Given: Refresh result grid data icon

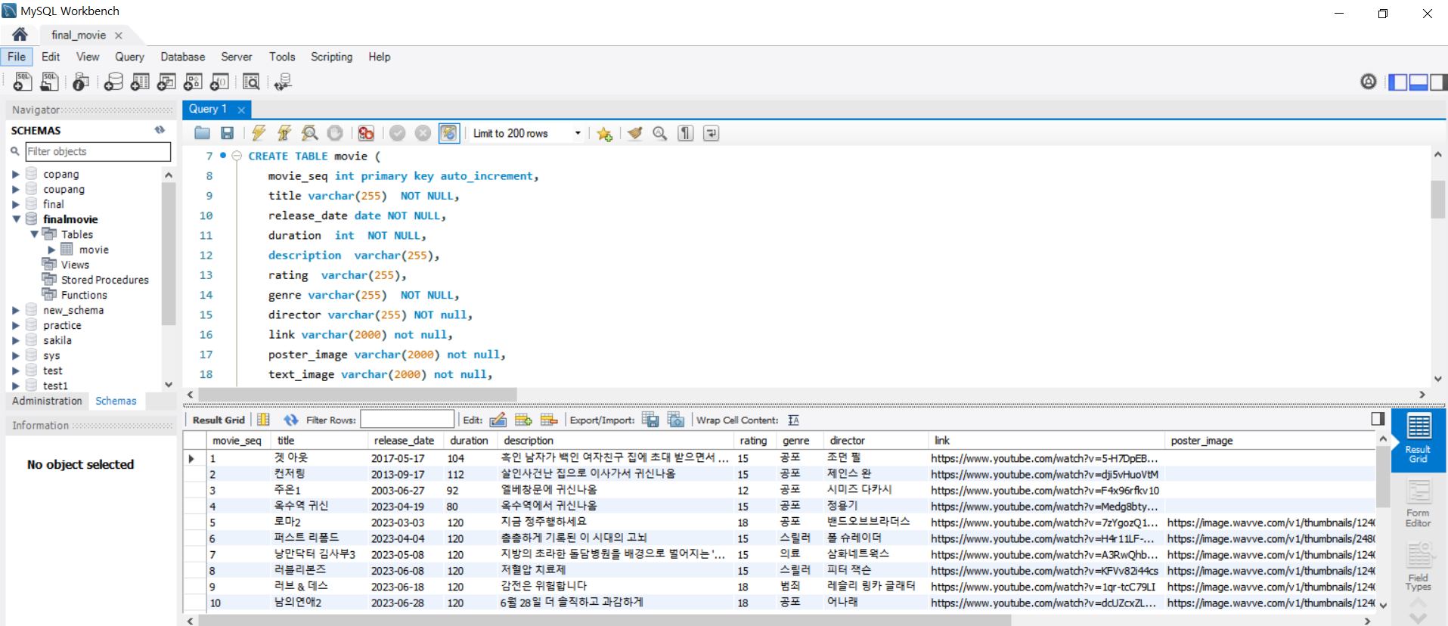Looking at the screenshot, I should 290,420.
